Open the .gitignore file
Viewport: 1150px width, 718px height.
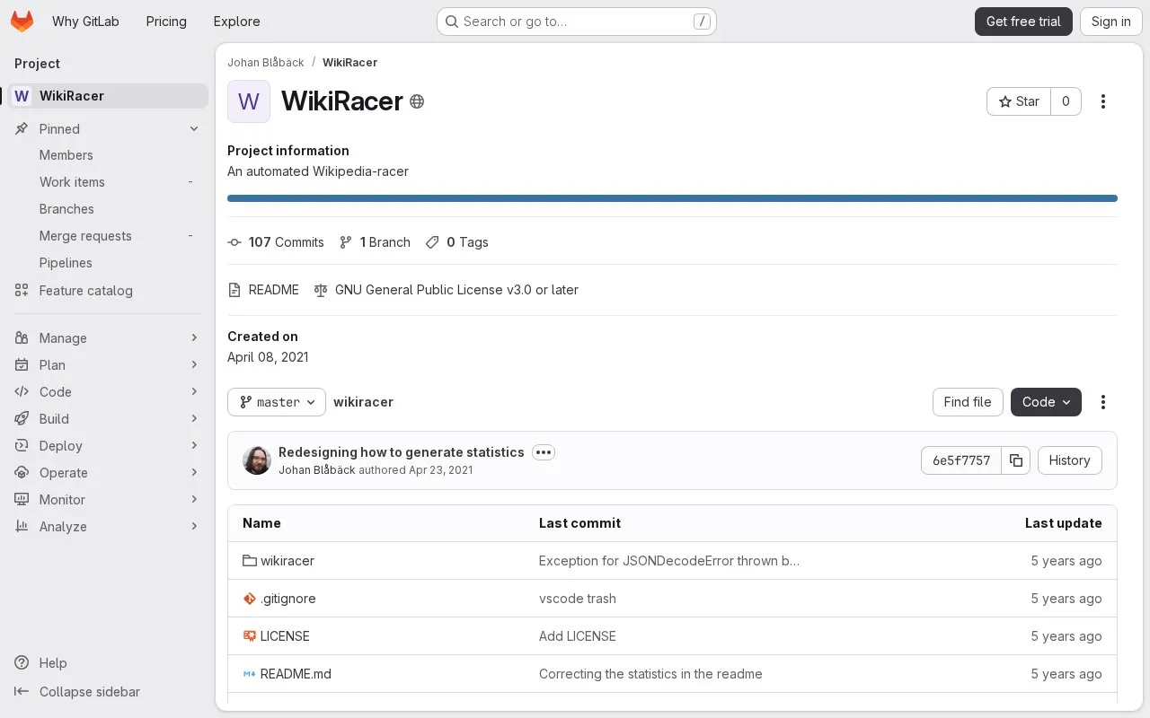click(x=288, y=599)
